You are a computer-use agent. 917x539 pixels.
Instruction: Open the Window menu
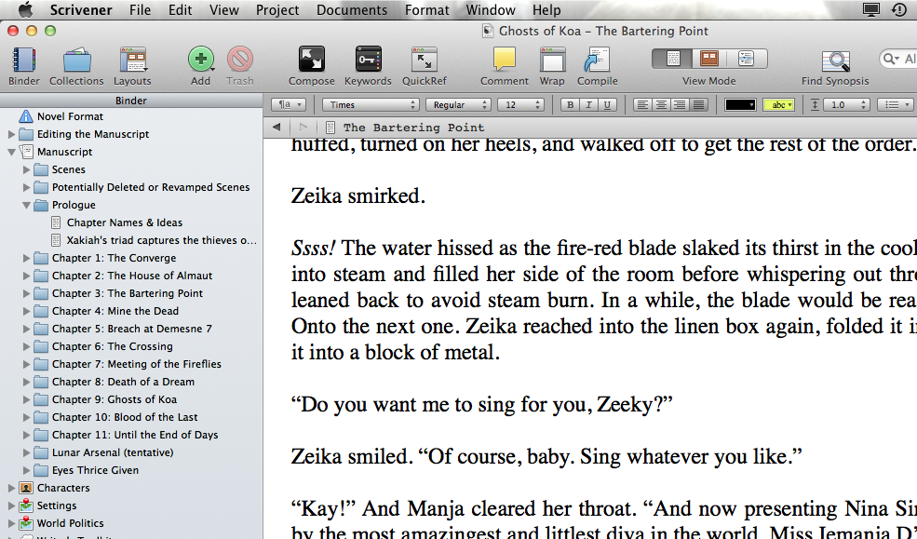(491, 10)
